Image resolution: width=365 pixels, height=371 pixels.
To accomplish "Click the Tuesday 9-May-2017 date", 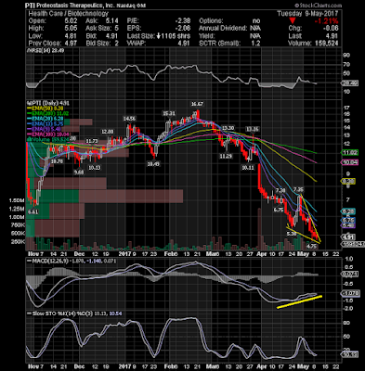I will pos(307,14).
